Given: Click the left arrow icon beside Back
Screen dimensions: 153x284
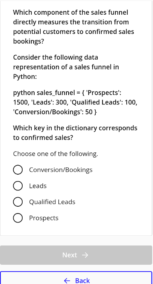Looking at the screenshot, I should tap(67, 281).
